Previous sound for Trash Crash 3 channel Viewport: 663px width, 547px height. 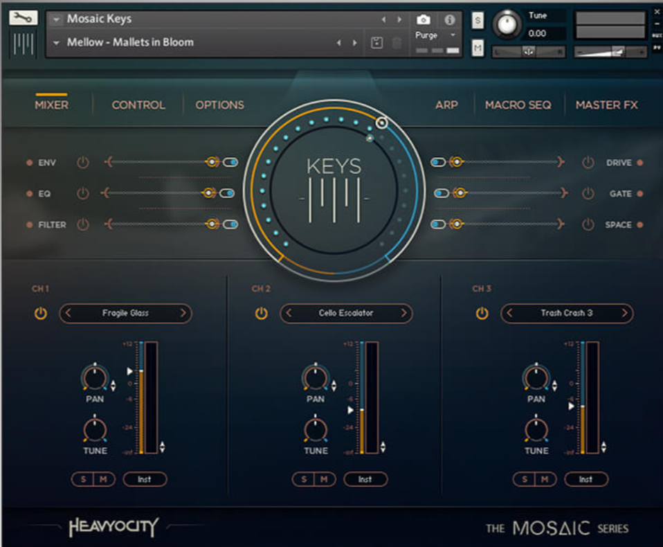click(x=509, y=313)
